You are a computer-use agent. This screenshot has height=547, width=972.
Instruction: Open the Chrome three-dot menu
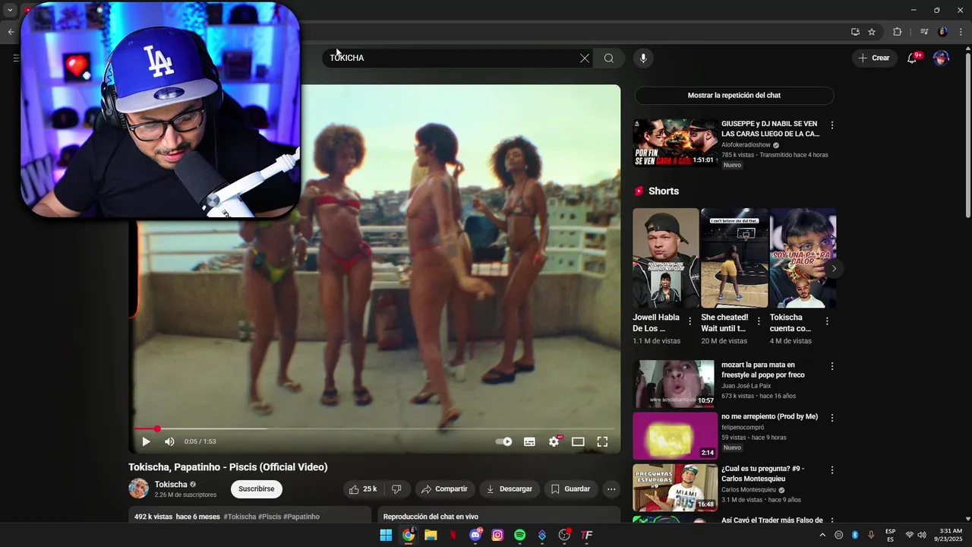pyautogui.click(x=961, y=32)
